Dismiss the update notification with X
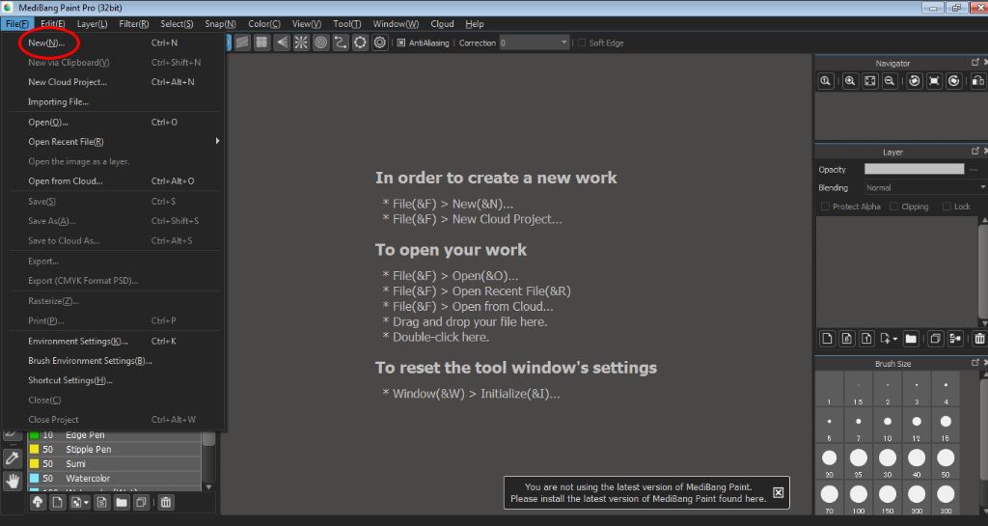This screenshot has height=526, width=988. (x=779, y=492)
